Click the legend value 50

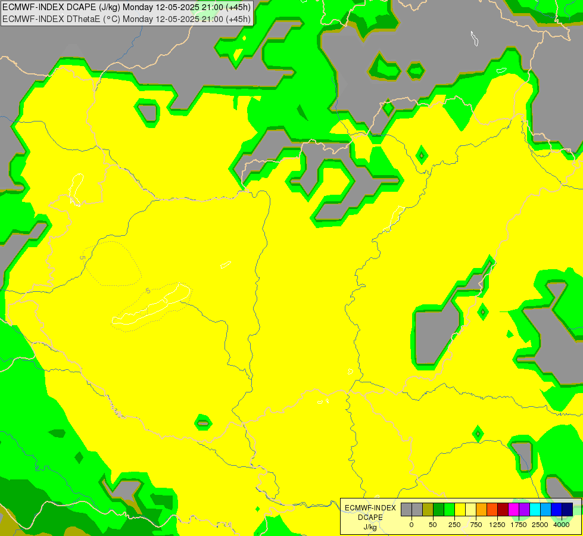tap(433, 525)
